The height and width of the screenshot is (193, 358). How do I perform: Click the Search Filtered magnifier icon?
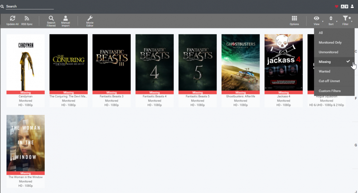point(51,18)
